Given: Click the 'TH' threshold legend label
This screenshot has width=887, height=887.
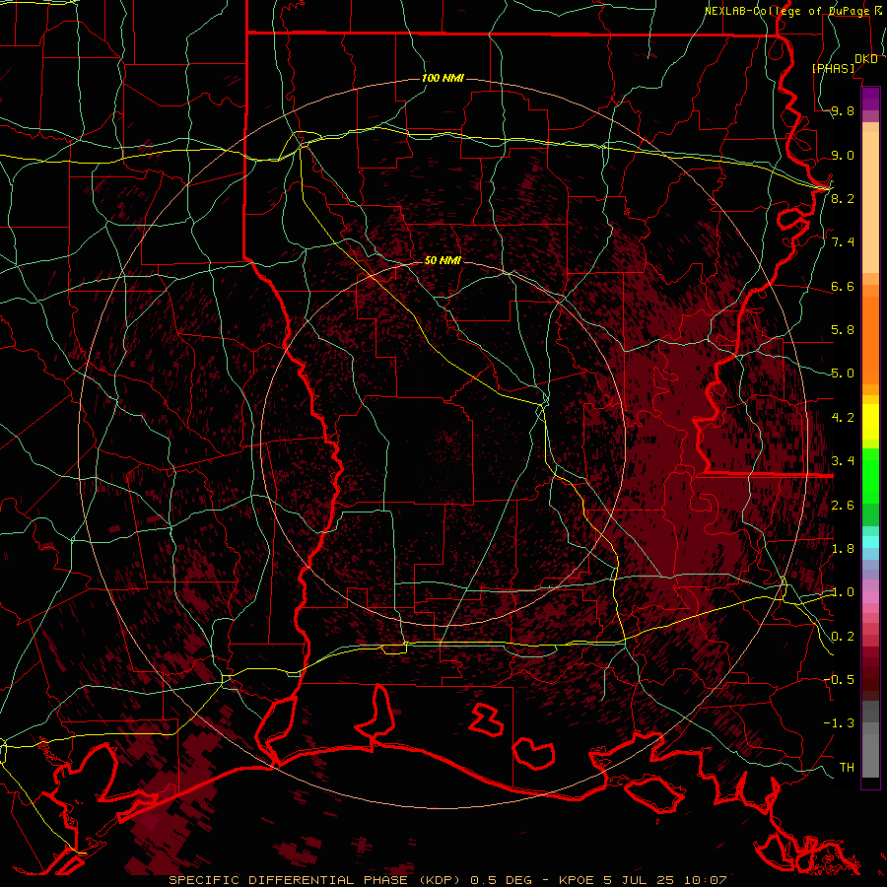Looking at the screenshot, I should coord(847,767).
